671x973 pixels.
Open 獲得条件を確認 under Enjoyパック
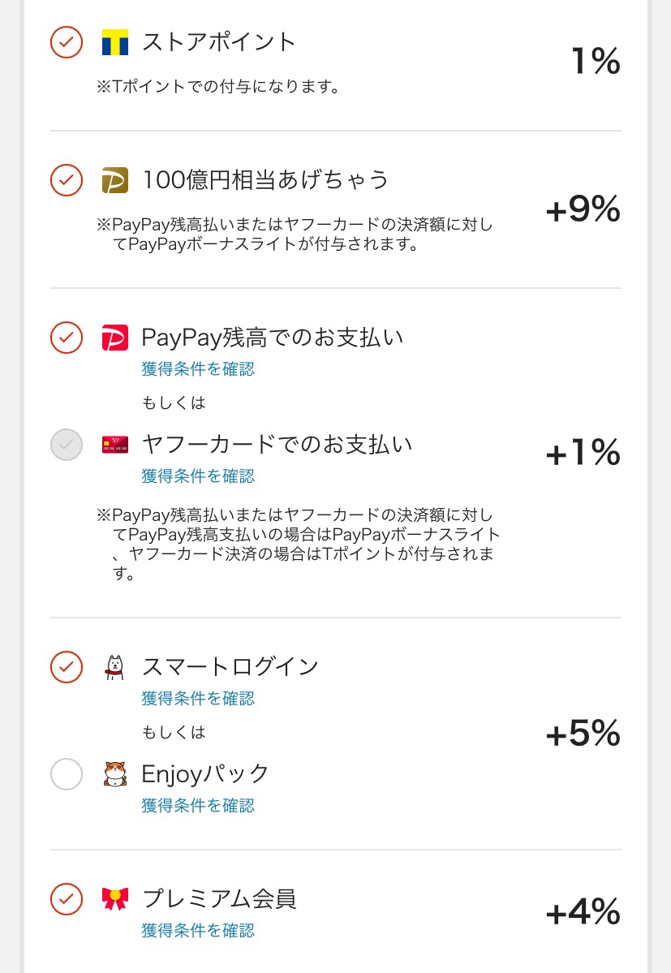(198, 806)
